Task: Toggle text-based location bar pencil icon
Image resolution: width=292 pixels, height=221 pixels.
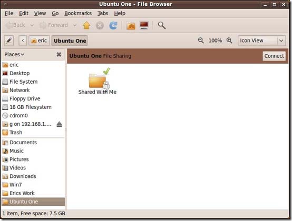Action: coord(9,41)
